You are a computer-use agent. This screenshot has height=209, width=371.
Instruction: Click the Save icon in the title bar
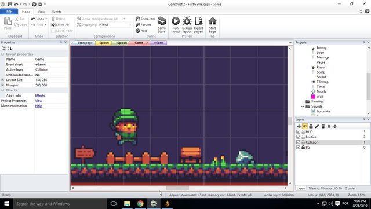click(x=10, y=4)
